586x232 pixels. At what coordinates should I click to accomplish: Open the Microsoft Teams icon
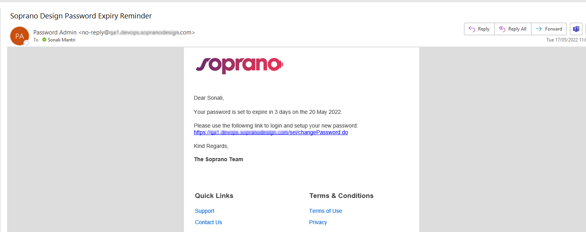[x=576, y=29]
